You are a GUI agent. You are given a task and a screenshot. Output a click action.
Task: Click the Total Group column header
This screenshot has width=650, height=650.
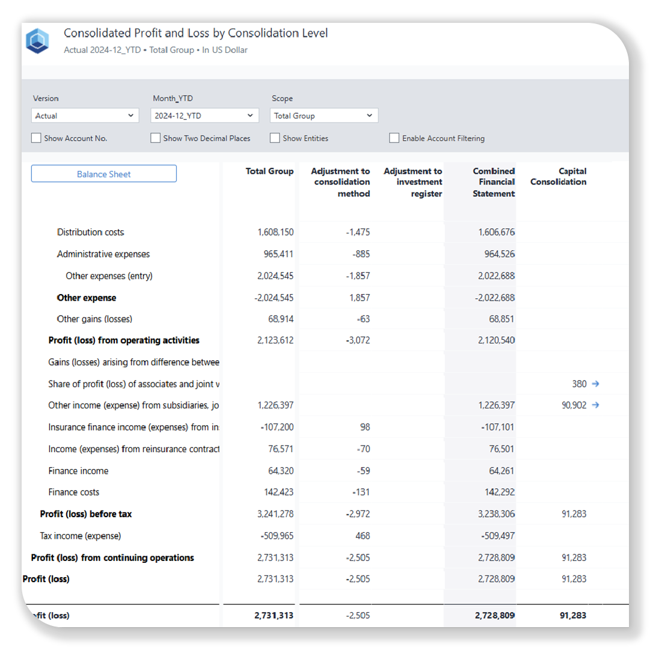click(269, 171)
